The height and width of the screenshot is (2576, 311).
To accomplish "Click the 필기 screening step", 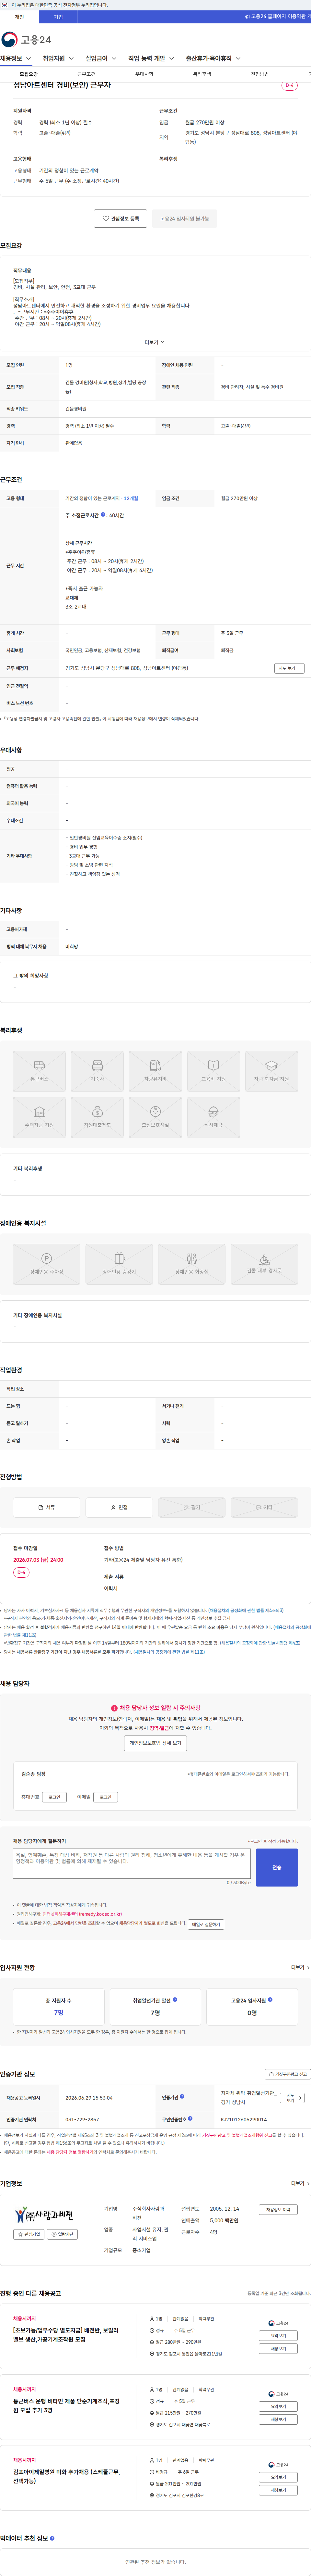I will pyautogui.click(x=191, y=1507).
